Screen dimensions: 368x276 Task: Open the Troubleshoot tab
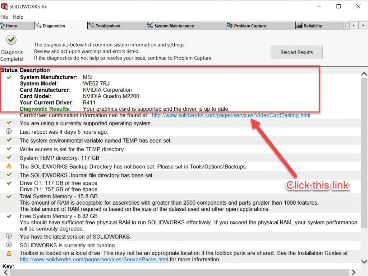click(117, 25)
